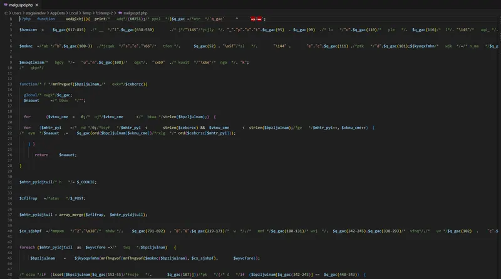The image size is (501, 279).
Task: Click the $zflfrap variable on line 34
Action: 28,198
